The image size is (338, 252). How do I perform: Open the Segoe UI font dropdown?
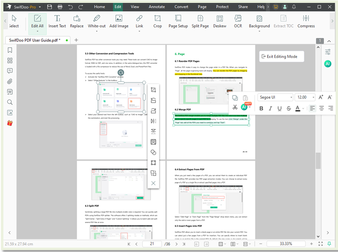point(275,97)
